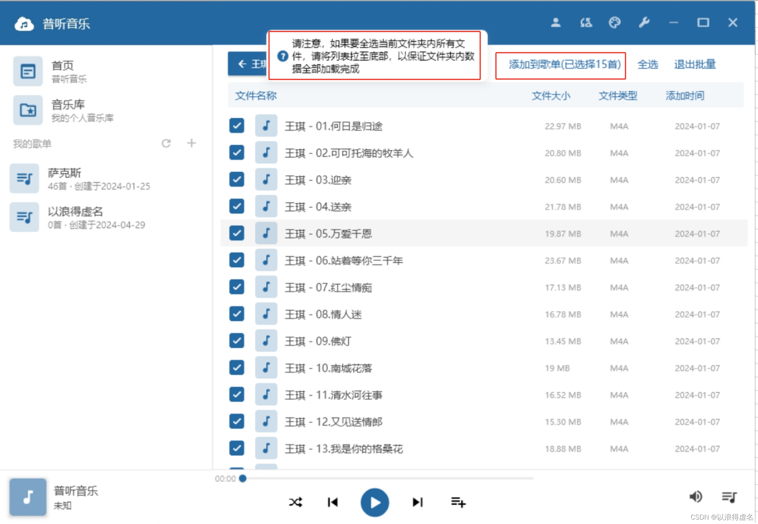The image size is (758, 524).
Task: Open the theme palette icon
Action: (615, 23)
